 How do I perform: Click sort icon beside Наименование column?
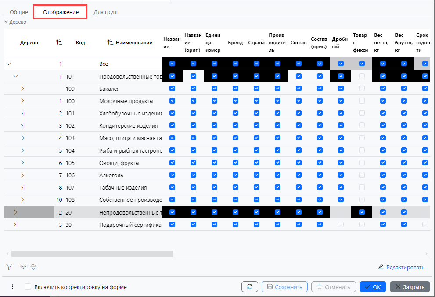[110, 43]
